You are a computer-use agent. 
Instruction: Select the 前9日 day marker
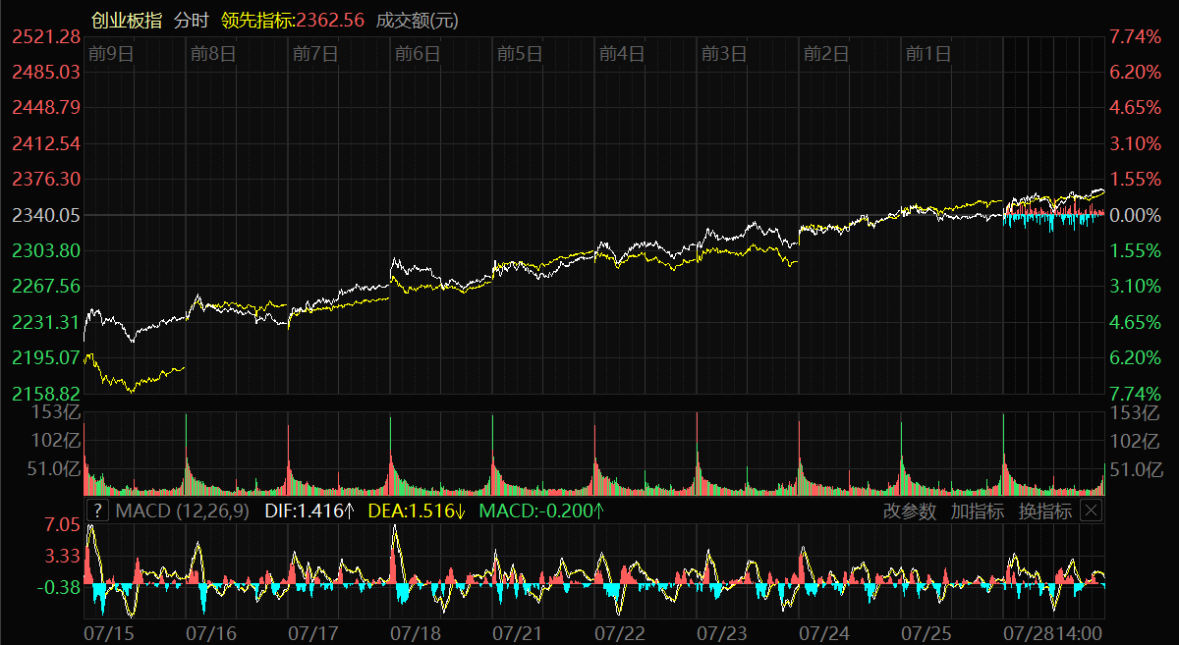(x=110, y=53)
